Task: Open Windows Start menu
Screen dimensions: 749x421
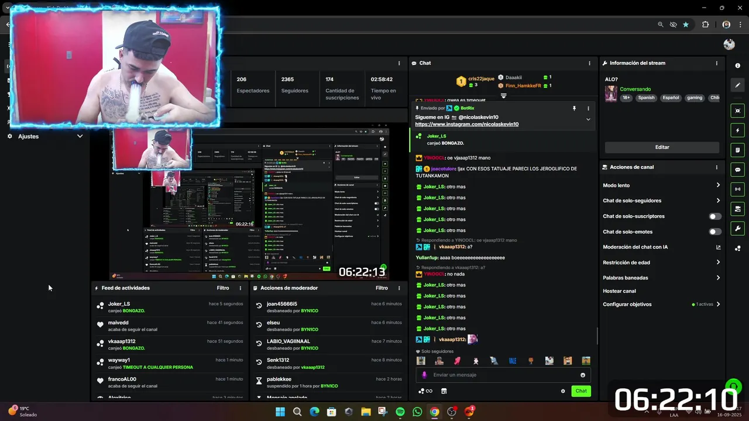Action: (280, 412)
